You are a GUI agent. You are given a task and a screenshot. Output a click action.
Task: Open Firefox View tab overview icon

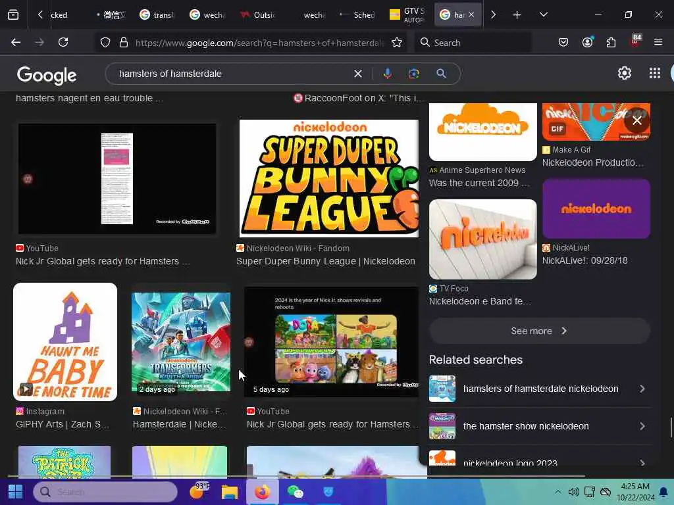click(13, 15)
